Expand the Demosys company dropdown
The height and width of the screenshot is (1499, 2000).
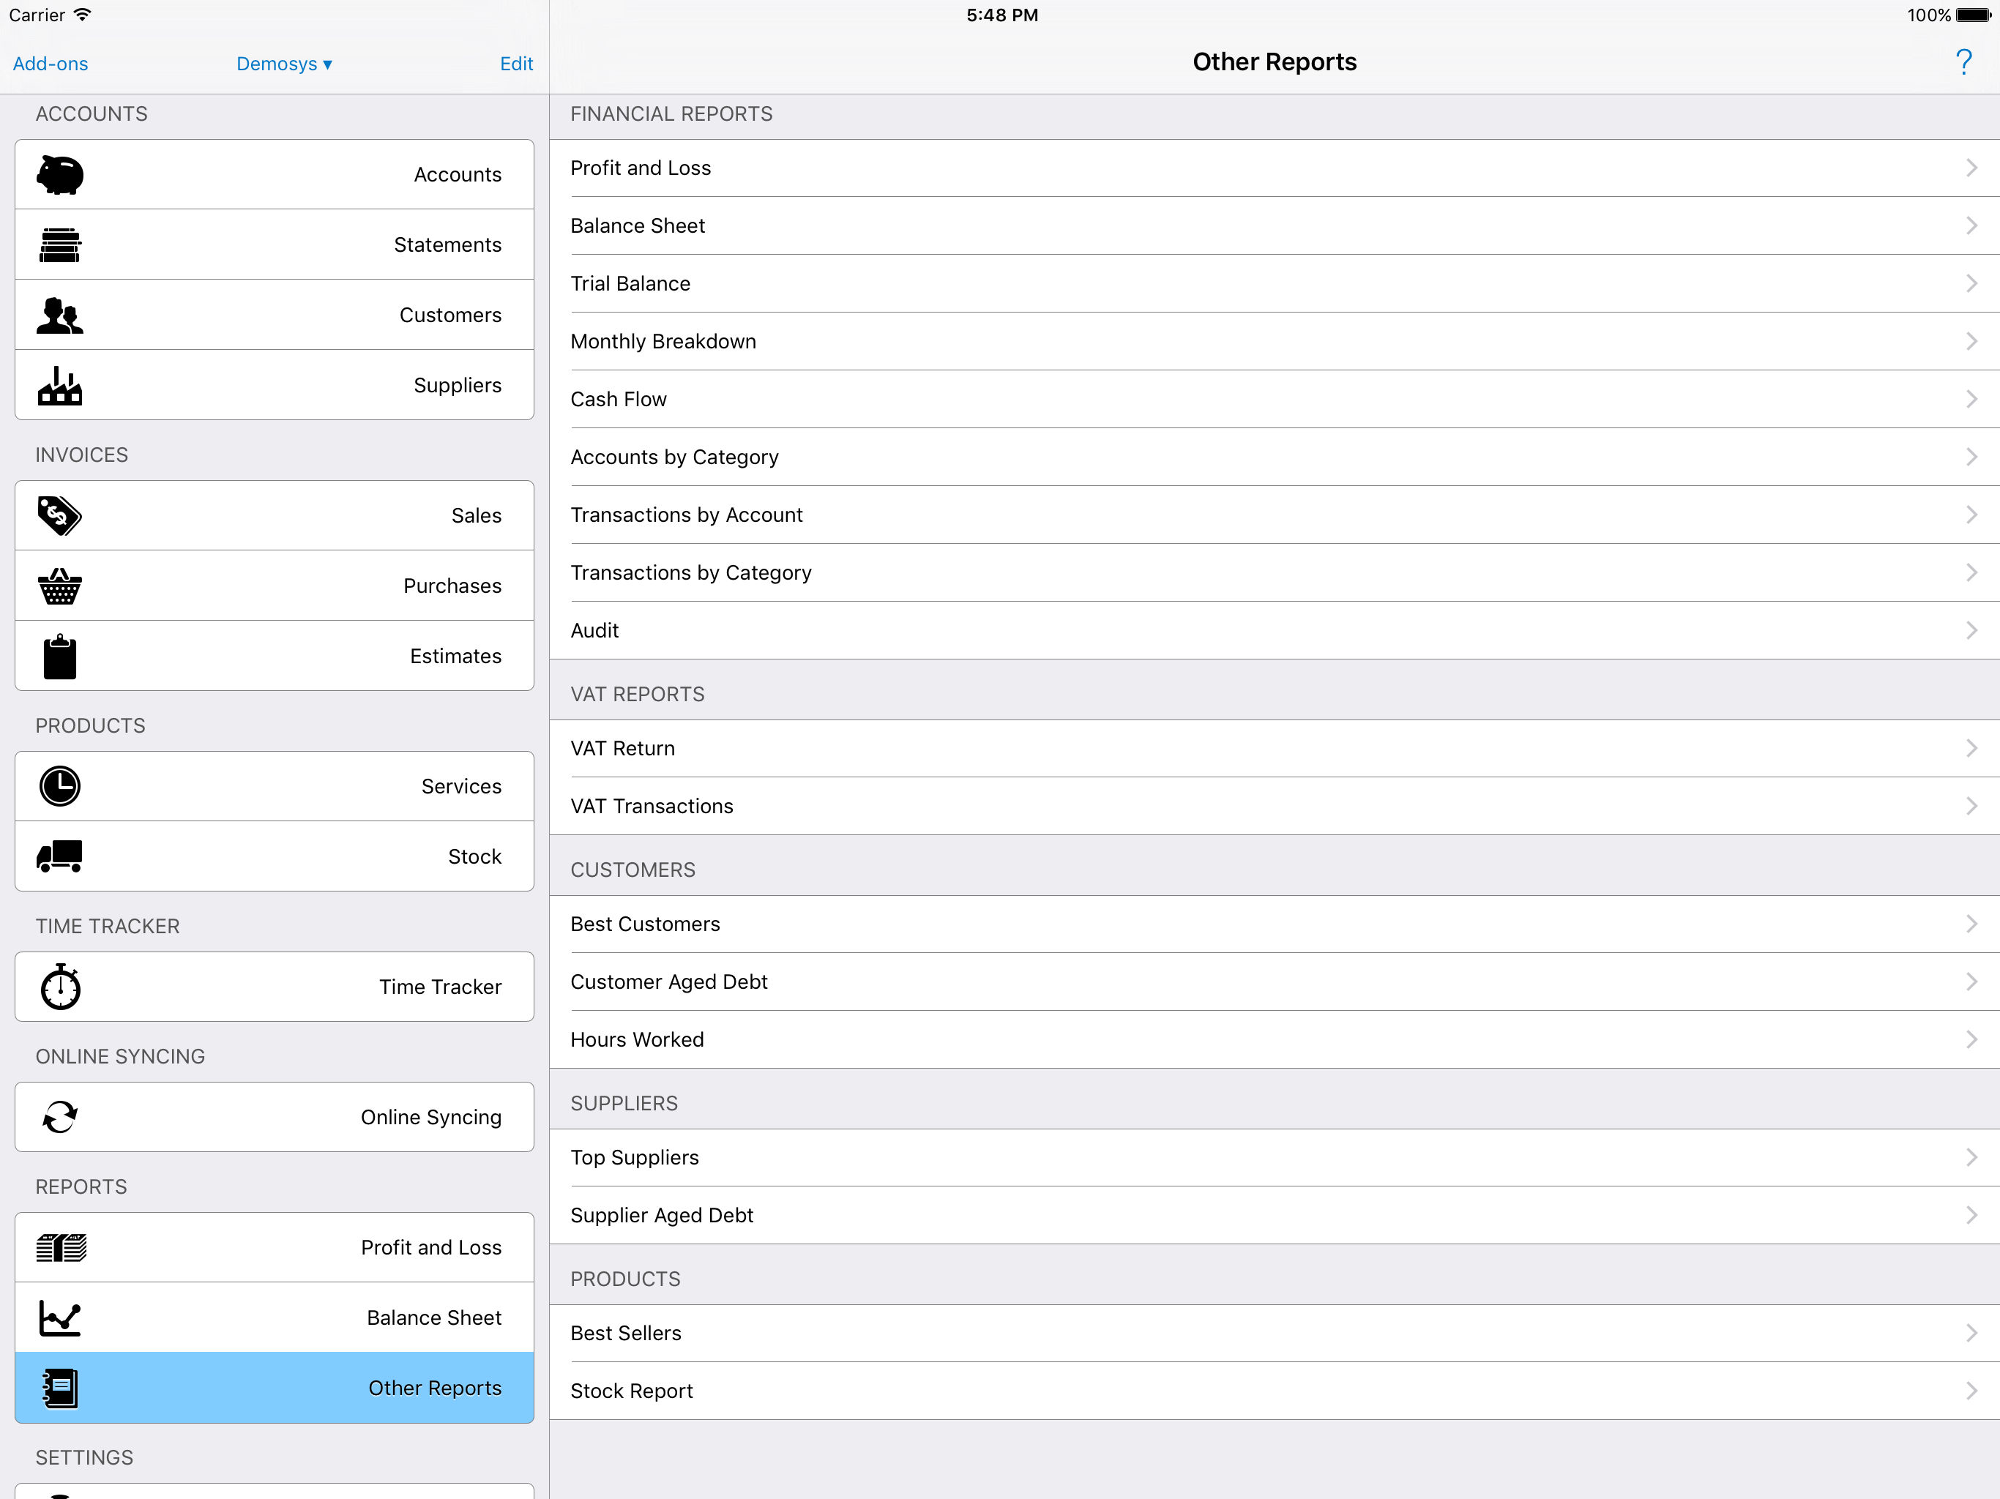tap(284, 64)
